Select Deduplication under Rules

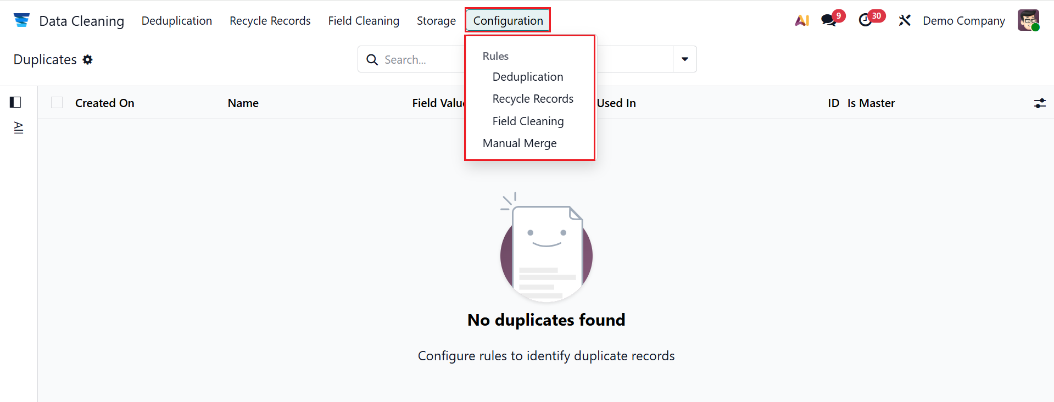(x=527, y=77)
